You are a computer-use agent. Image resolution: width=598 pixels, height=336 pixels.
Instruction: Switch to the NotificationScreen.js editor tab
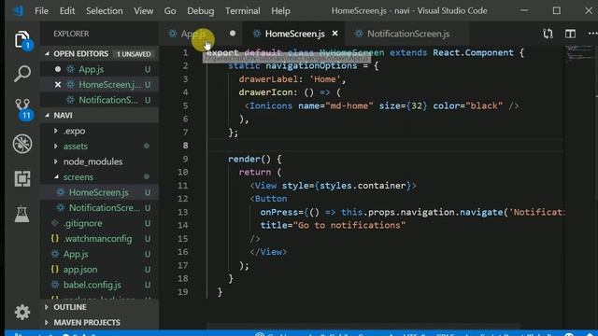(x=408, y=34)
